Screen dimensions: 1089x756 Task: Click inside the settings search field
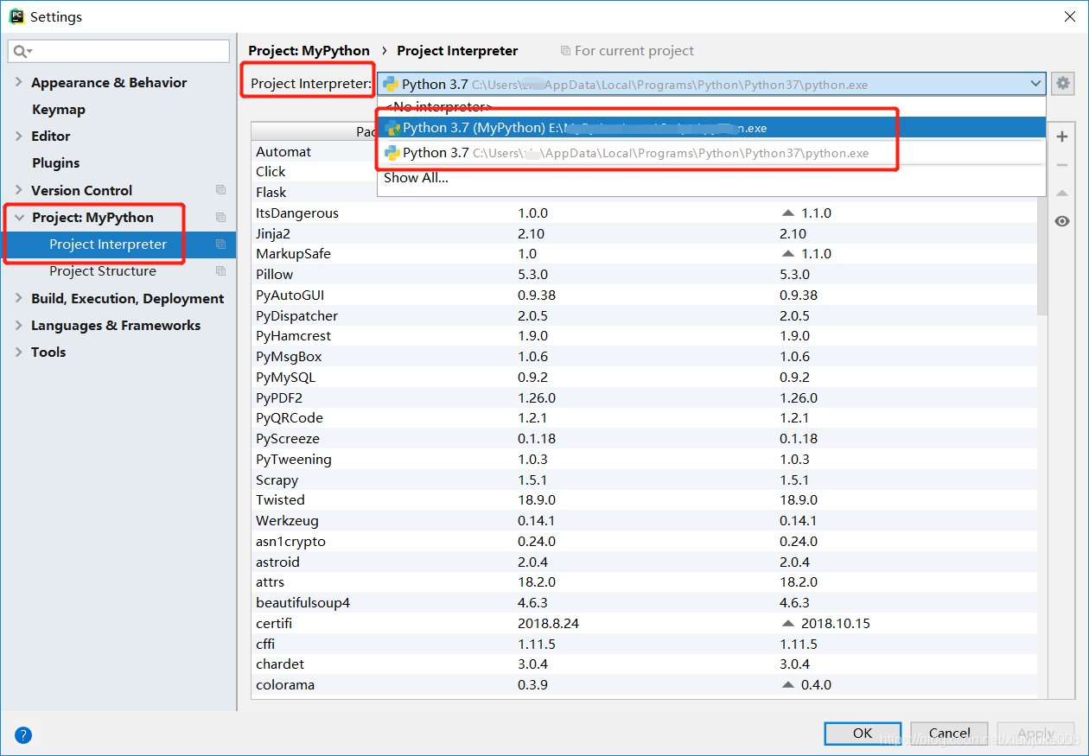coord(118,52)
